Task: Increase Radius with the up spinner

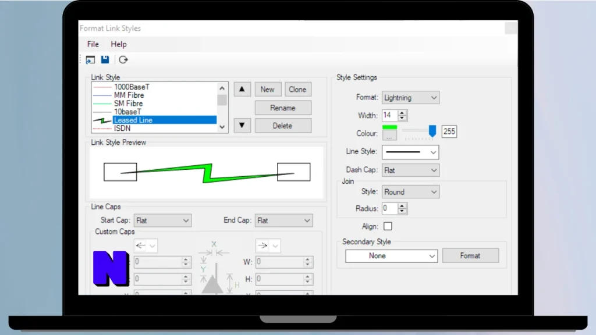Action: coord(402,205)
